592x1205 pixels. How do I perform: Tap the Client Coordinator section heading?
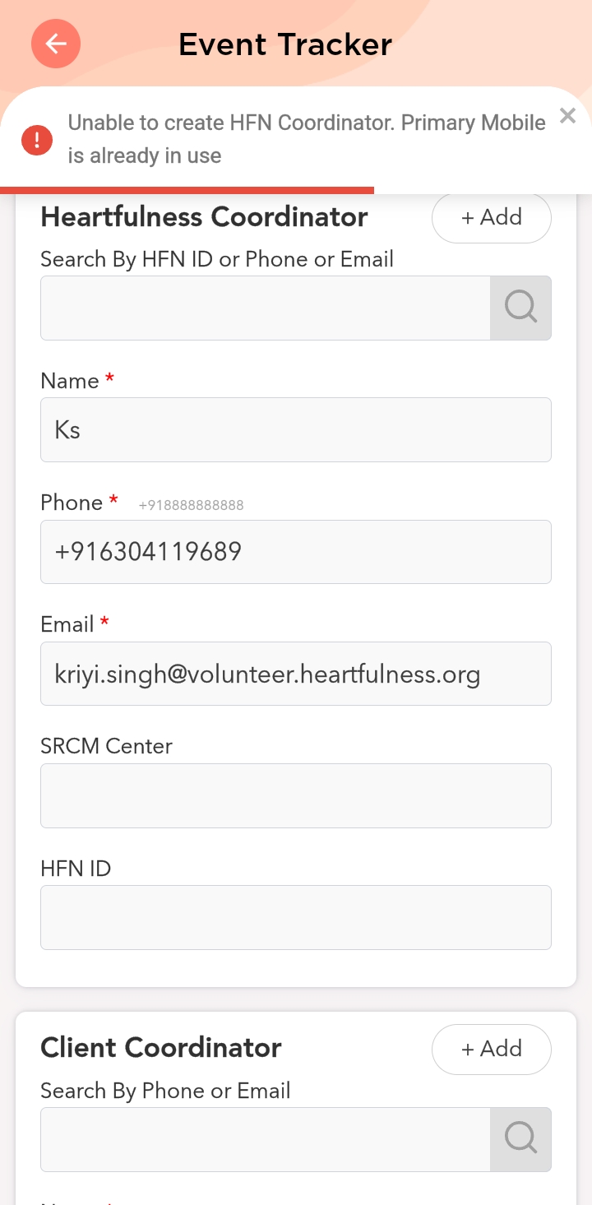pyautogui.click(x=161, y=1048)
